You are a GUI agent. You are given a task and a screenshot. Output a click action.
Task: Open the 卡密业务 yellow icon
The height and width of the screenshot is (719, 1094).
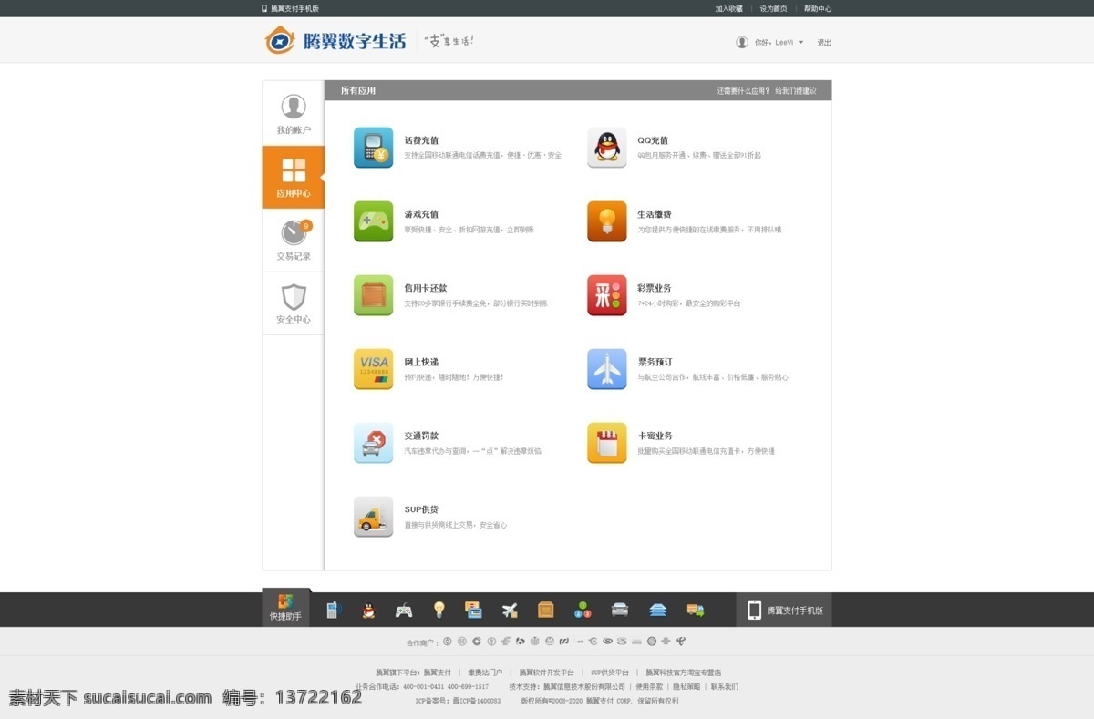(606, 443)
